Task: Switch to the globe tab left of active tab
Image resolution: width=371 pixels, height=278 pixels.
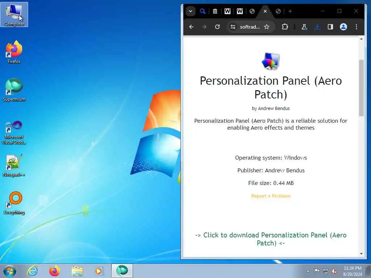Action: [252, 11]
